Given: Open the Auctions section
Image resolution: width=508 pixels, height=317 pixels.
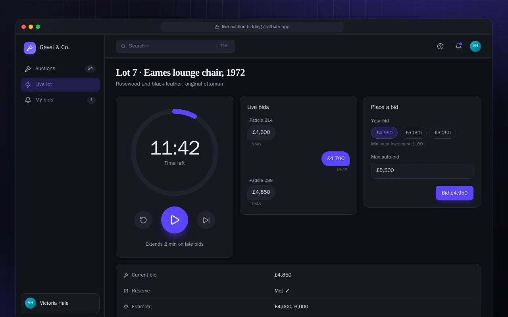Looking at the screenshot, I should 60,69.
